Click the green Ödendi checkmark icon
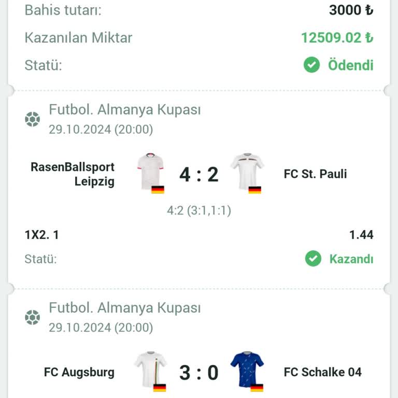Image resolution: width=398 pixels, height=398 pixels. [x=311, y=65]
